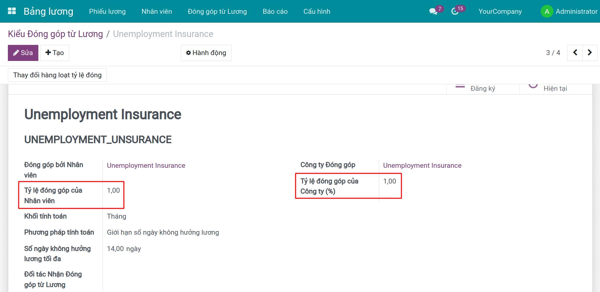
Task: Click the 3 / 4 pager counter
Action: [553, 53]
